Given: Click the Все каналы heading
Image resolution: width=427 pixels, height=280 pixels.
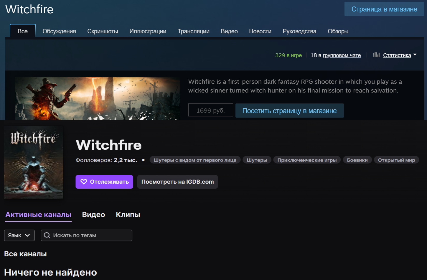Looking at the screenshot, I should (25, 254).
